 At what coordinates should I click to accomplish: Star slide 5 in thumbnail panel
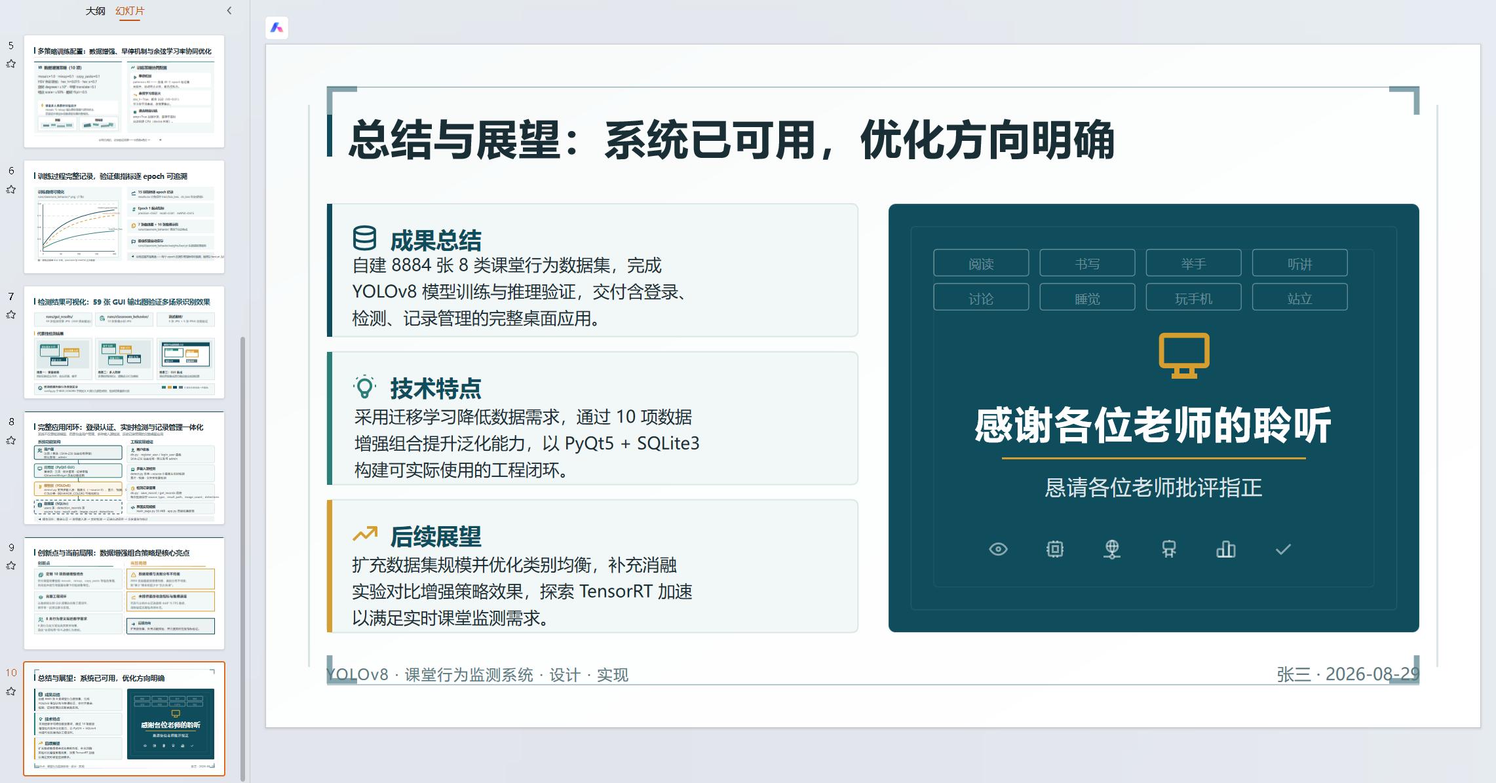(x=11, y=64)
